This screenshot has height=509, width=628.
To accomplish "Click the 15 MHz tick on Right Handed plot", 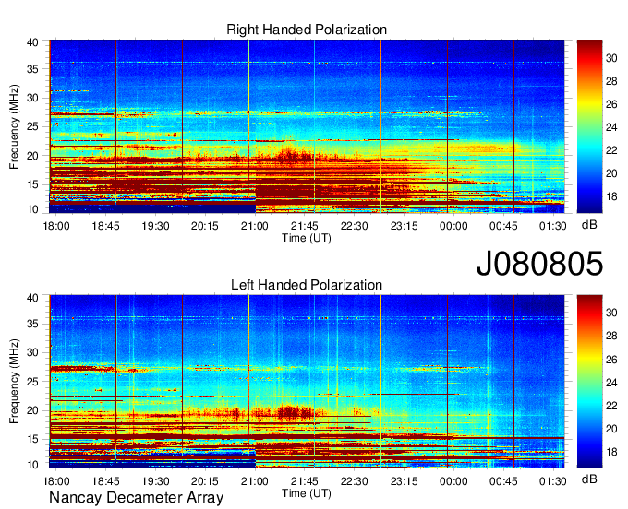I will click(x=33, y=184).
